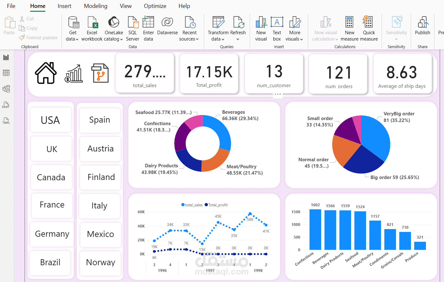This screenshot has height=282, width=444.
Task: Click the home page navigation icon
Action: coord(46,73)
